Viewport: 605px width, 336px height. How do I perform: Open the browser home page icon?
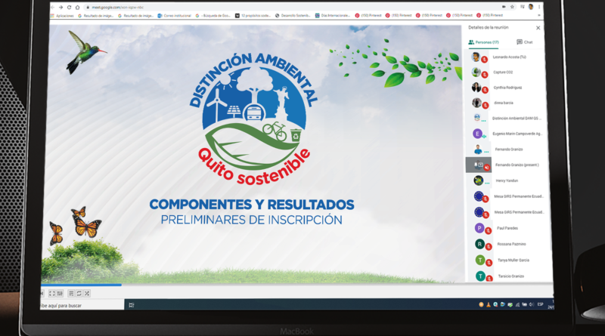[78, 8]
